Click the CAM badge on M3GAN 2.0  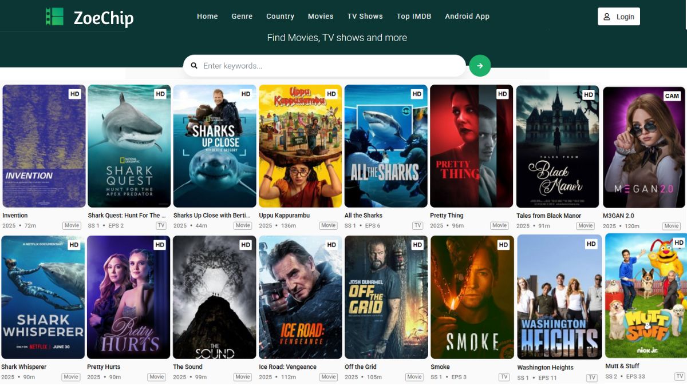pyautogui.click(x=672, y=96)
